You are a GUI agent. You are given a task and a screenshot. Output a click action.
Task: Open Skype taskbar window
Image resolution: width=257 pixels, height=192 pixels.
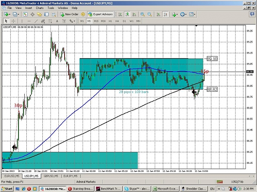coord(137,189)
